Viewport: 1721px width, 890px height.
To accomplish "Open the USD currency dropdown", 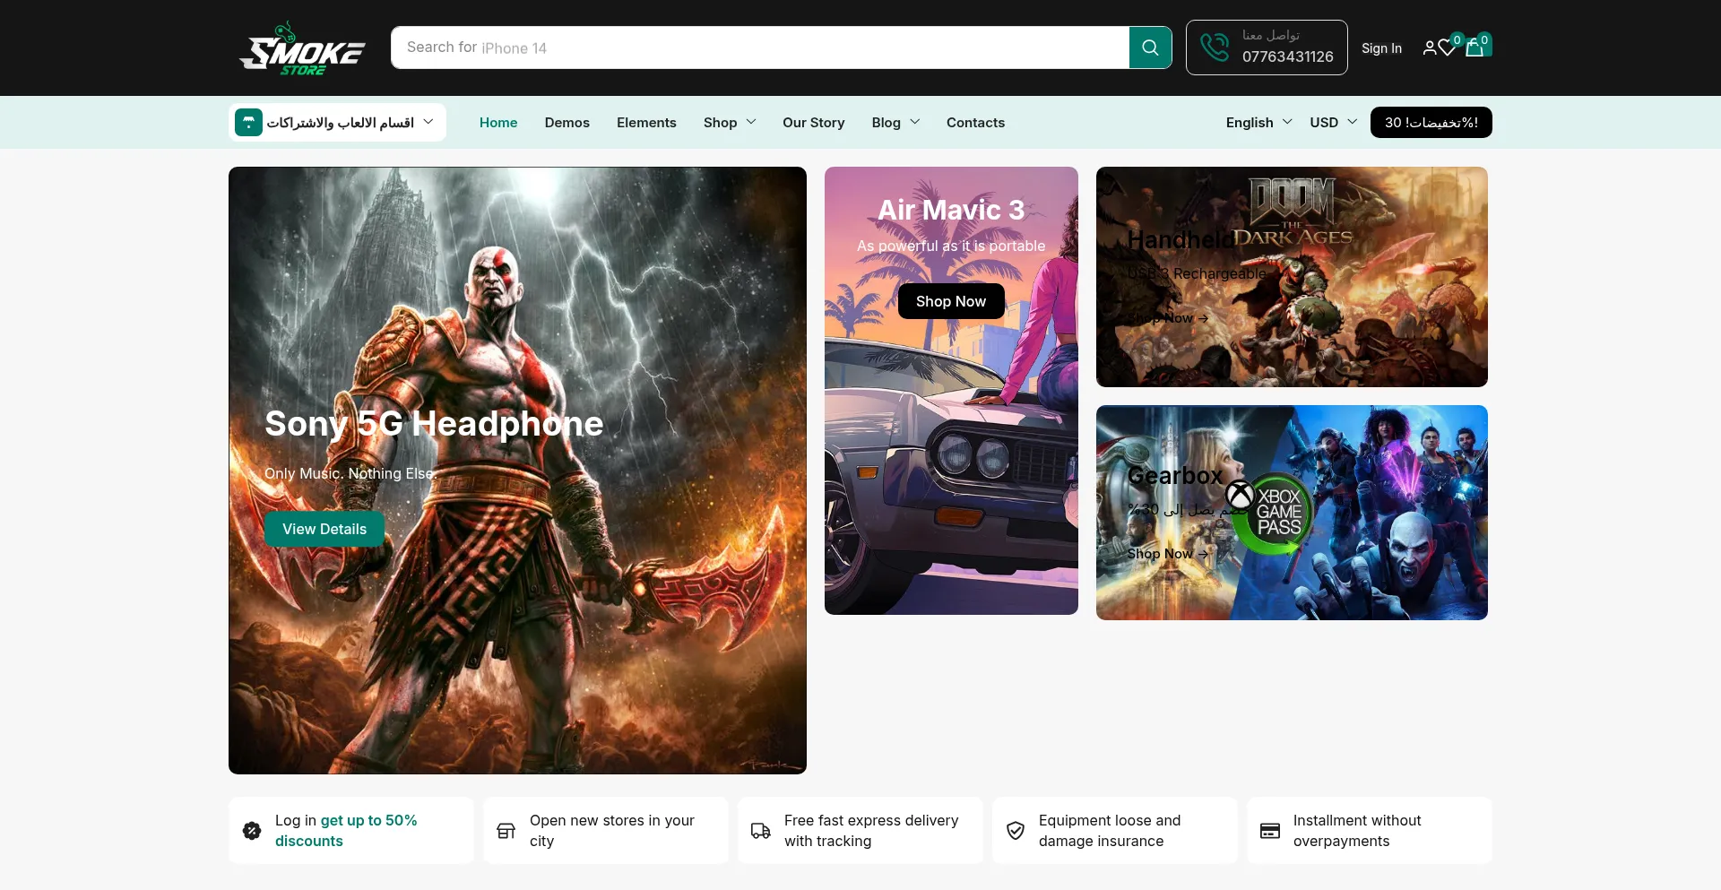I will point(1333,122).
